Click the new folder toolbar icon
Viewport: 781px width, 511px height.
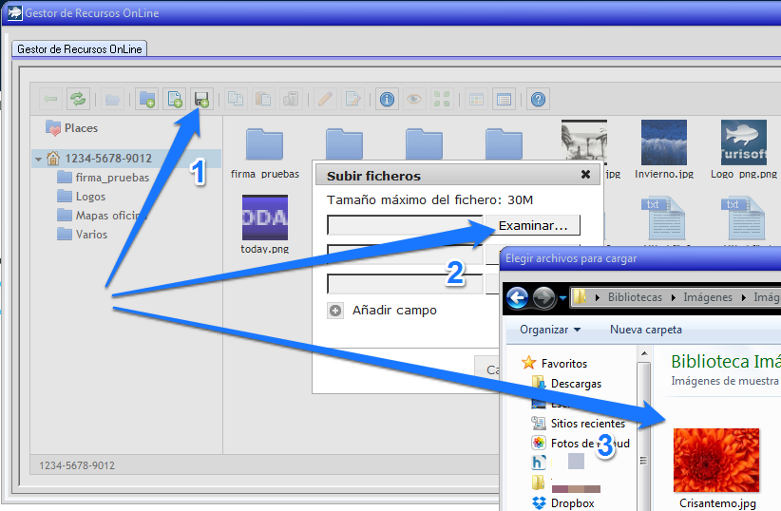pos(147,99)
